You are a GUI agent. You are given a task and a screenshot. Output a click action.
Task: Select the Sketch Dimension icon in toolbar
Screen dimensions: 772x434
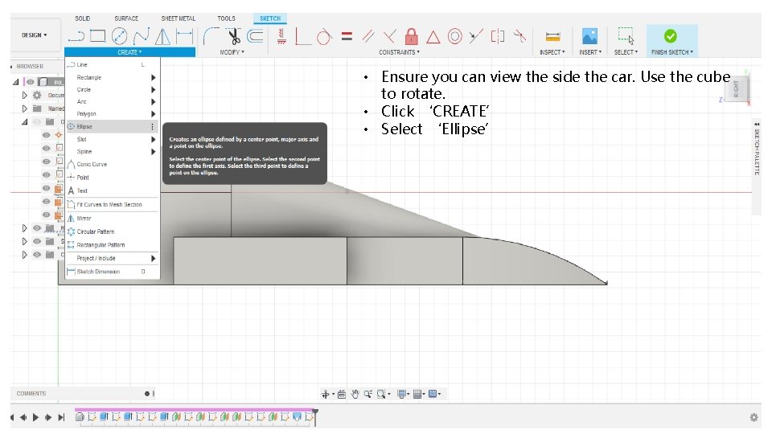(x=185, y=36)
